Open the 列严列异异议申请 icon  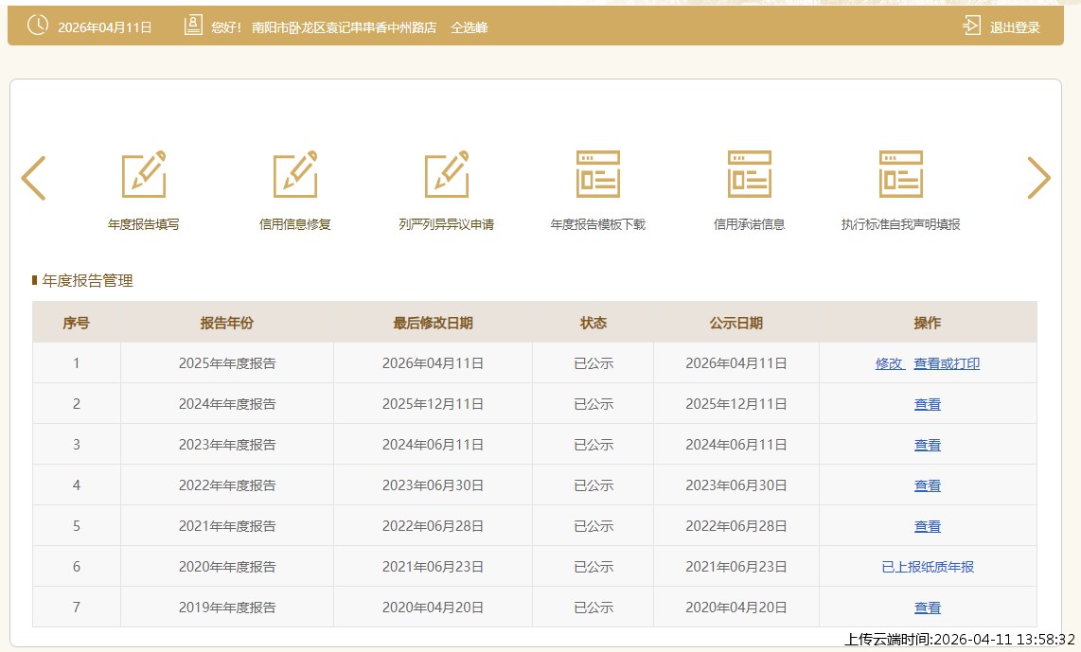coord(447,175)
